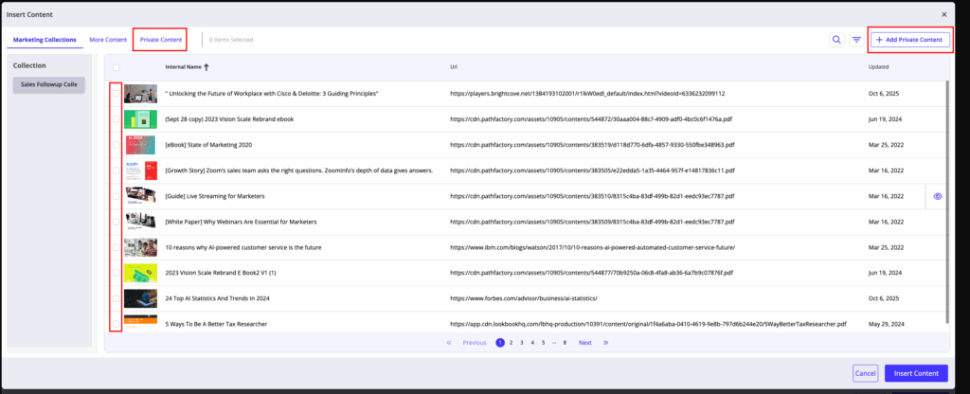The image size is (970, 394).
Task: Go to page 3 in pagination
Action: (521, 343)
